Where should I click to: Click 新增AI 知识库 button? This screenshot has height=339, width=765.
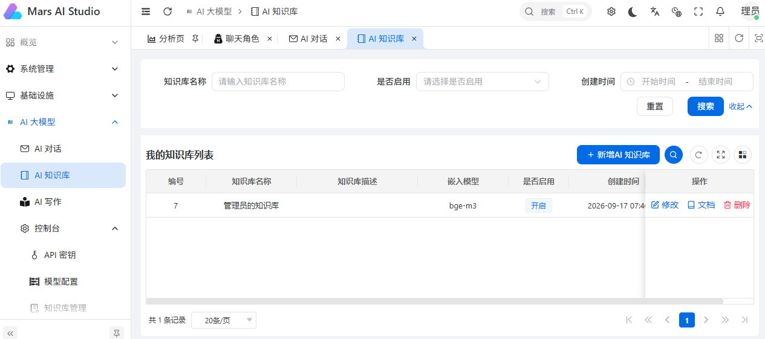618,155
